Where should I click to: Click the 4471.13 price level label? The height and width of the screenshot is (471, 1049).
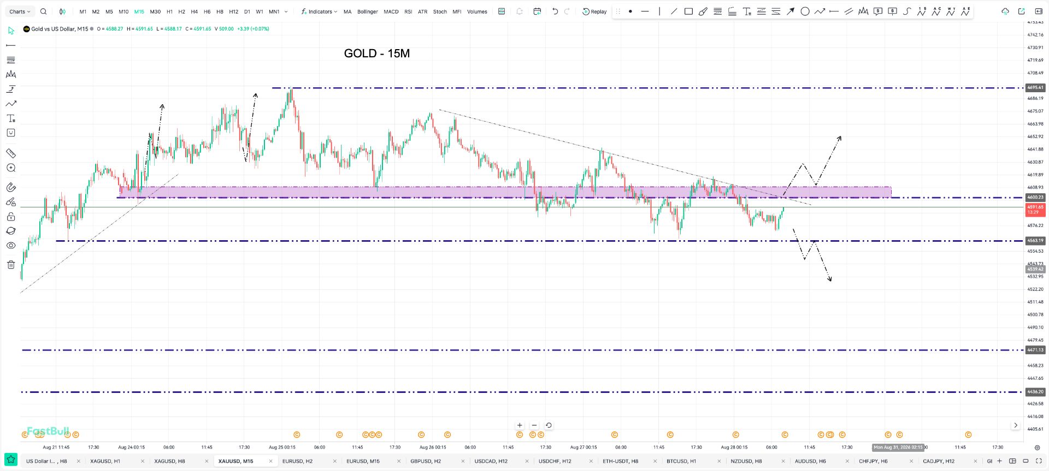click(1035, 350)
